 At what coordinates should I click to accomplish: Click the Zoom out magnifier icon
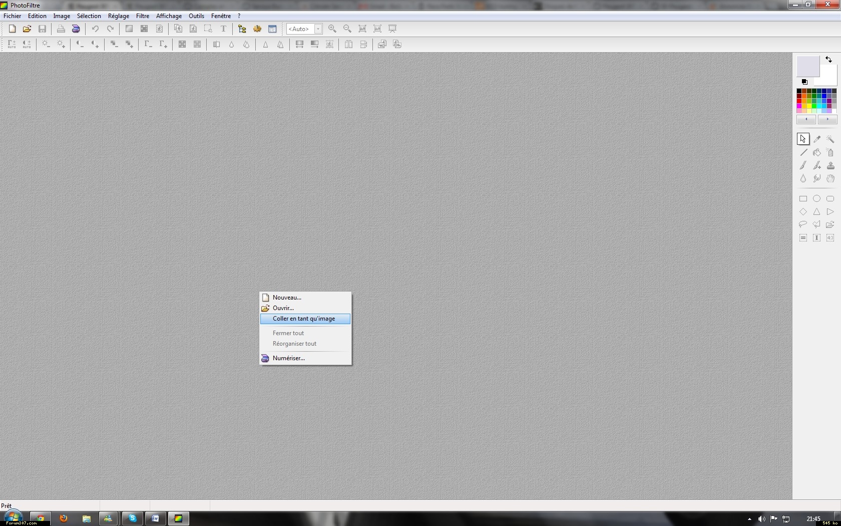tap(347, 29)
